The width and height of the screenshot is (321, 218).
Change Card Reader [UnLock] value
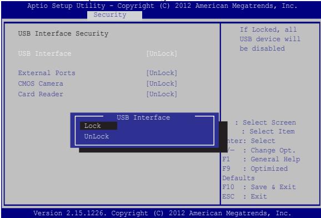162,95
